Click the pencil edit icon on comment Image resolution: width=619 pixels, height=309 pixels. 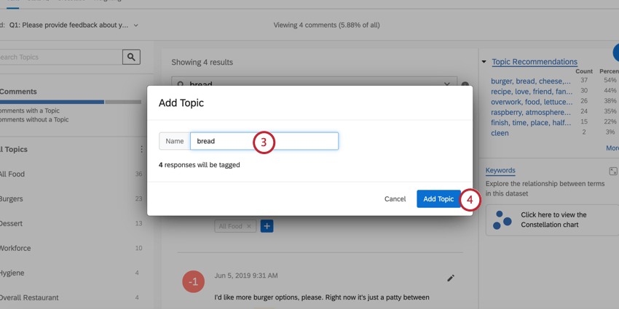pos(451,278)
